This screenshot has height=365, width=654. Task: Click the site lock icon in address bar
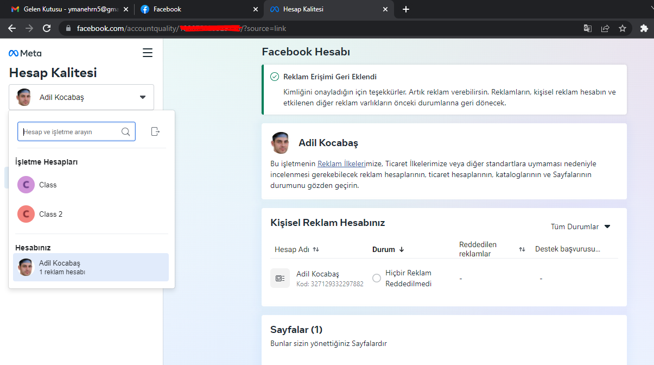pos(68,28)
